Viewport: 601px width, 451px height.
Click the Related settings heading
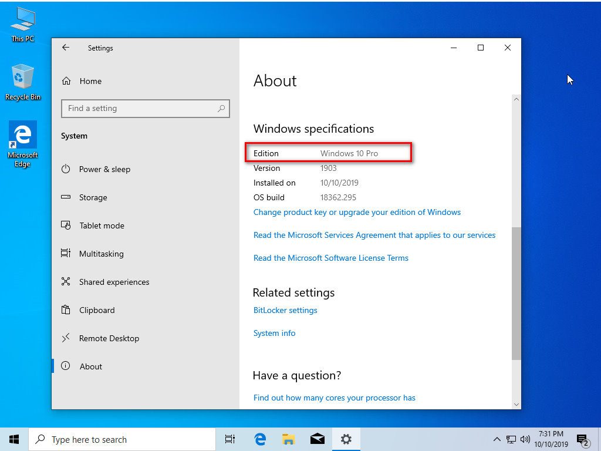[x=293, y=292]
